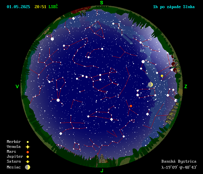The height and width of the screenshot is (174, 203).
Task: Click the south compass label J
Action: pos(102,171)
